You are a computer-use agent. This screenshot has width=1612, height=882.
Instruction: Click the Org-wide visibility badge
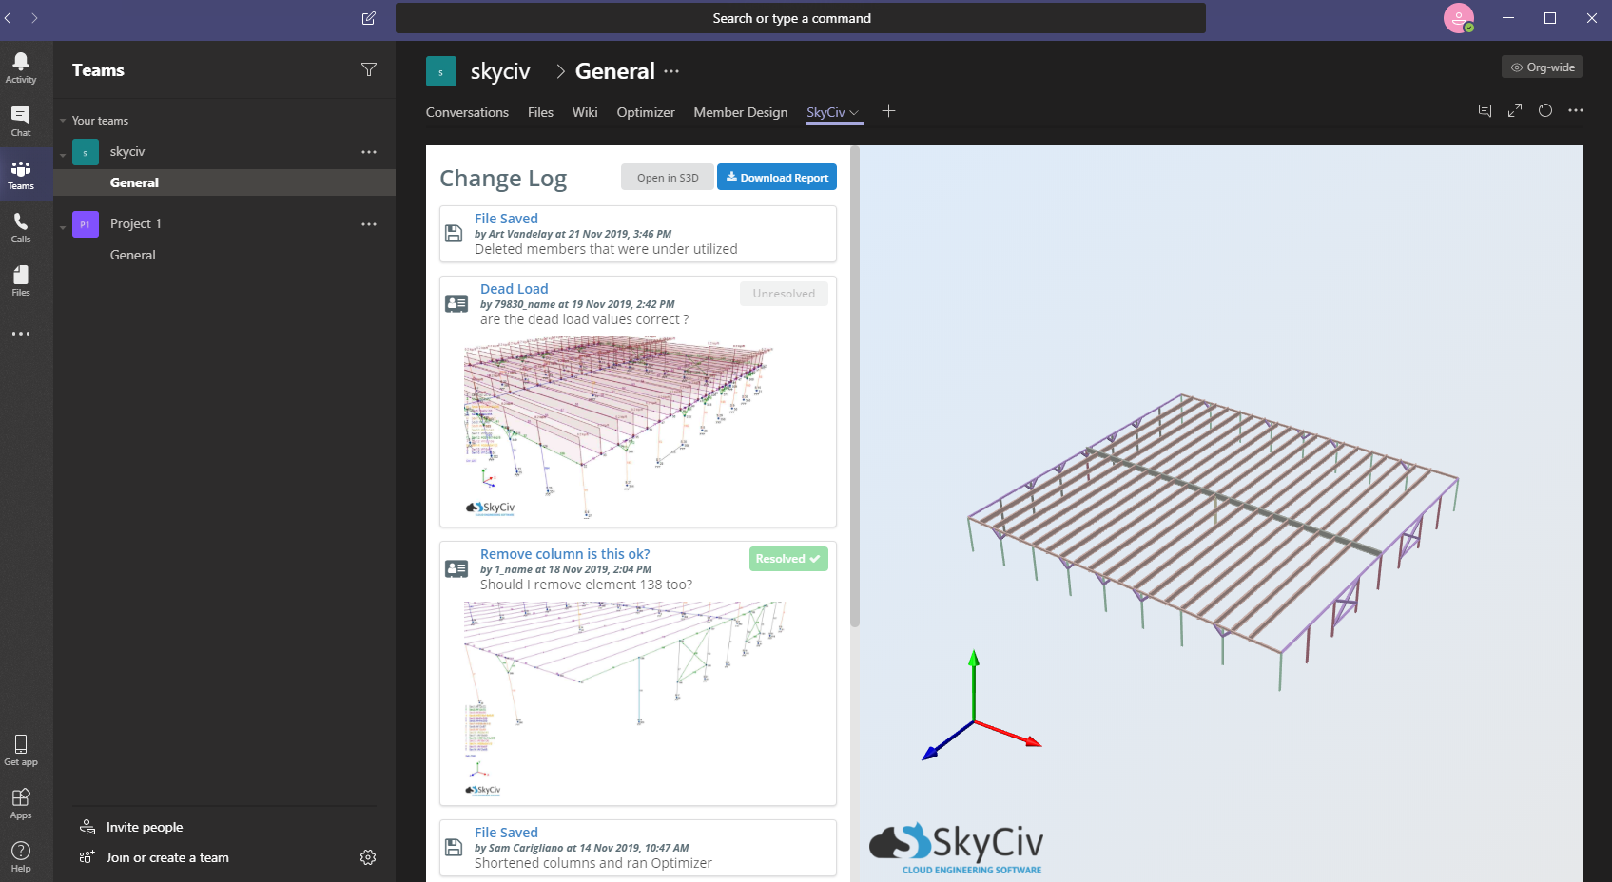[x=1541, y=67]
